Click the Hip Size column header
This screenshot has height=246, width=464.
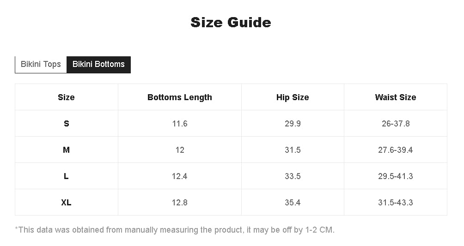point(293,97)
